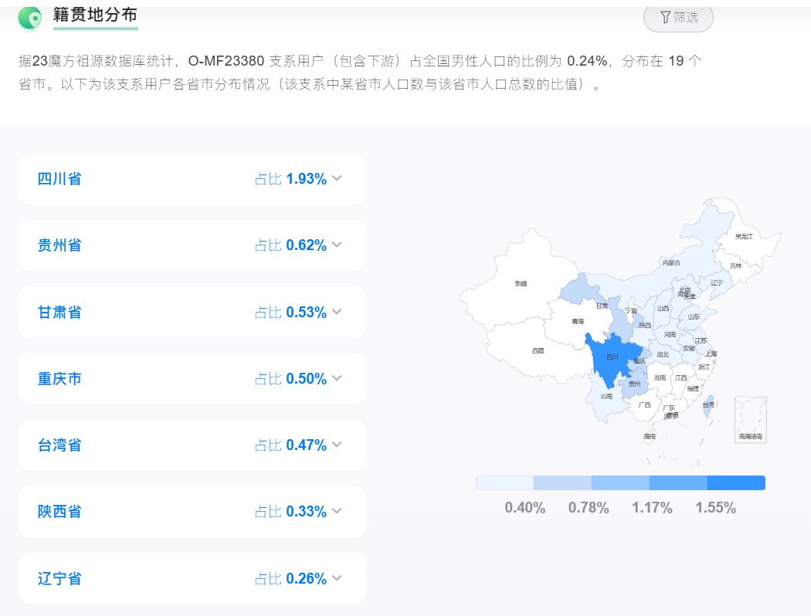Image resolution: width=811 pixels, height=616 pixels.
Task: Click the 籍贯地分布 section heading
Action: (x=95, y=15)
